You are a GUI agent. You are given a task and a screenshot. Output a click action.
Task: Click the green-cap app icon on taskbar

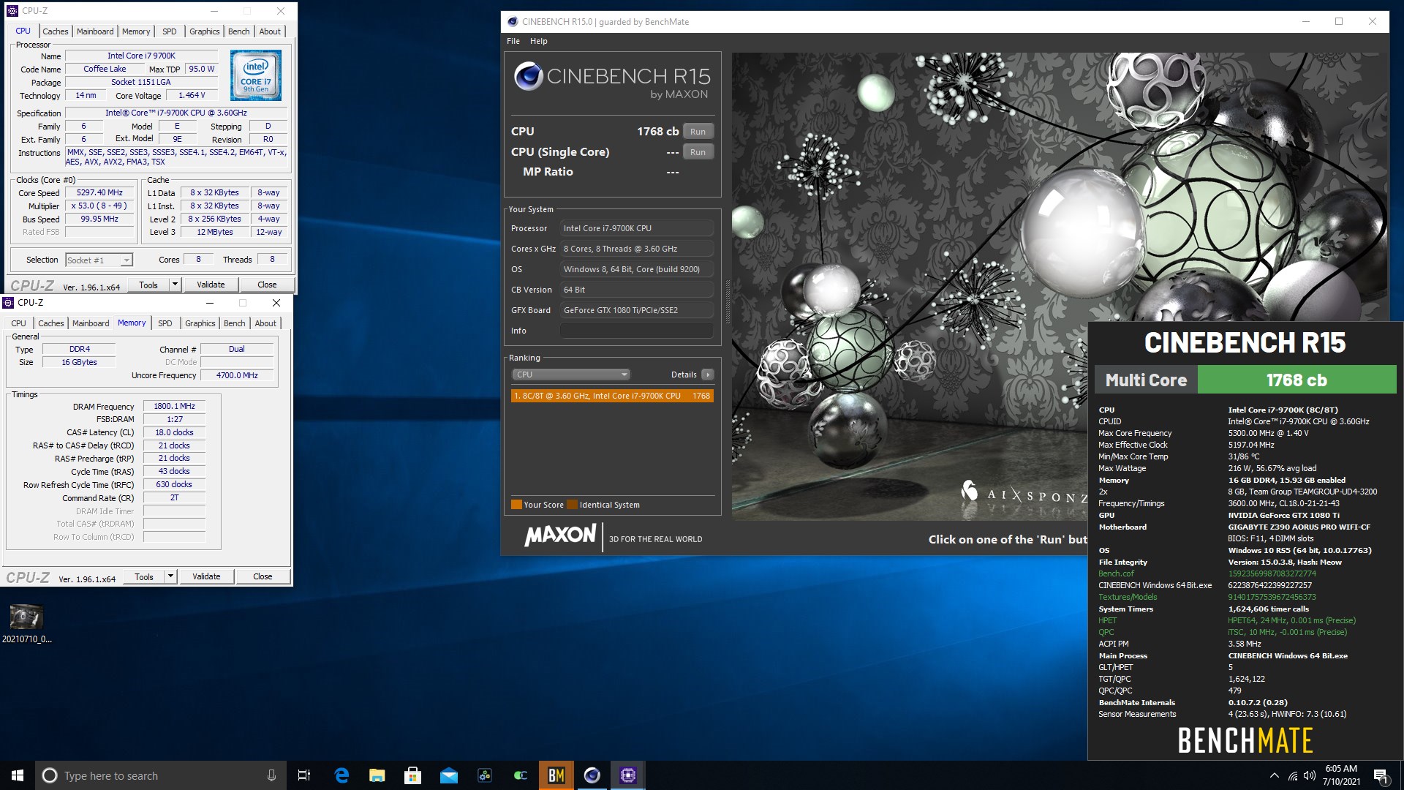(521, 775)
